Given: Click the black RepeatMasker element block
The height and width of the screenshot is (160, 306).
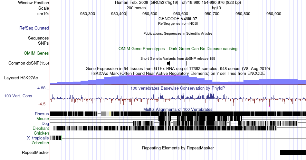Looking at the screenshot, I should (x=293, y=152).
